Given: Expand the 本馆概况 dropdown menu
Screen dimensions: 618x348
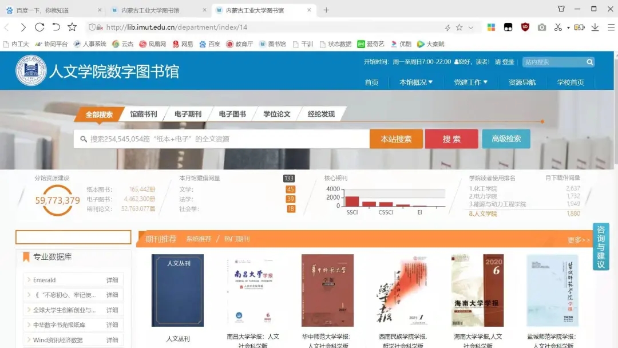Looking at the screenshot, I should click(x=416, y=82).
